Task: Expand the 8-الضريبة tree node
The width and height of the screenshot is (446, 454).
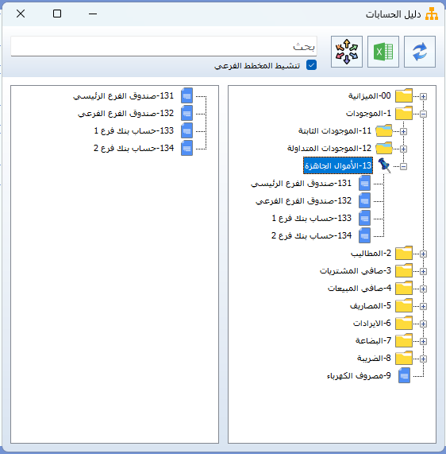Action: pyautogui.click(x=423, y=359)
